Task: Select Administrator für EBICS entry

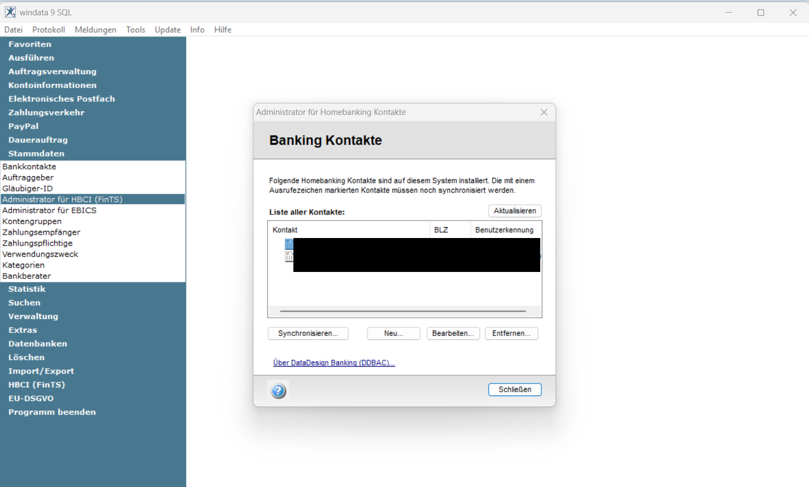Action: pos(93,210)
